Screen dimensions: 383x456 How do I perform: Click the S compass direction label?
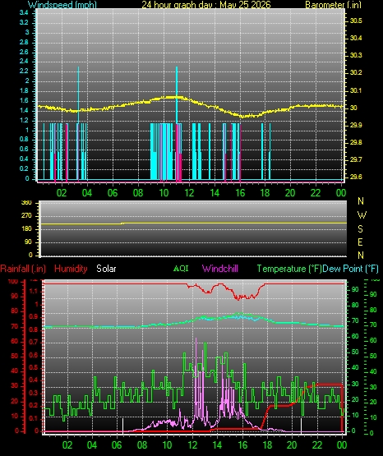tap(360, 229)
